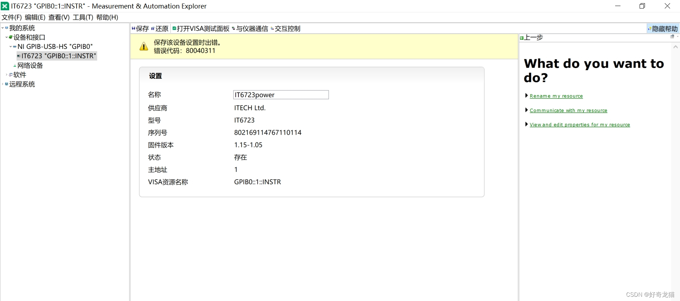Click the 固件版本 label
The image size is (680, 301).
pos(161,145)
